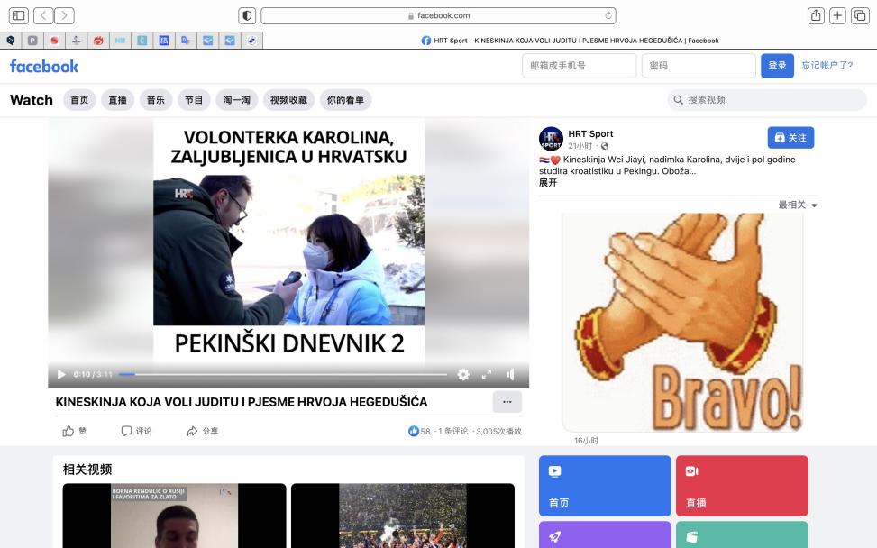Reload page using address bar refresh icon
The width and height of the screenshot is (877, 548).
(x=609, y=15)
